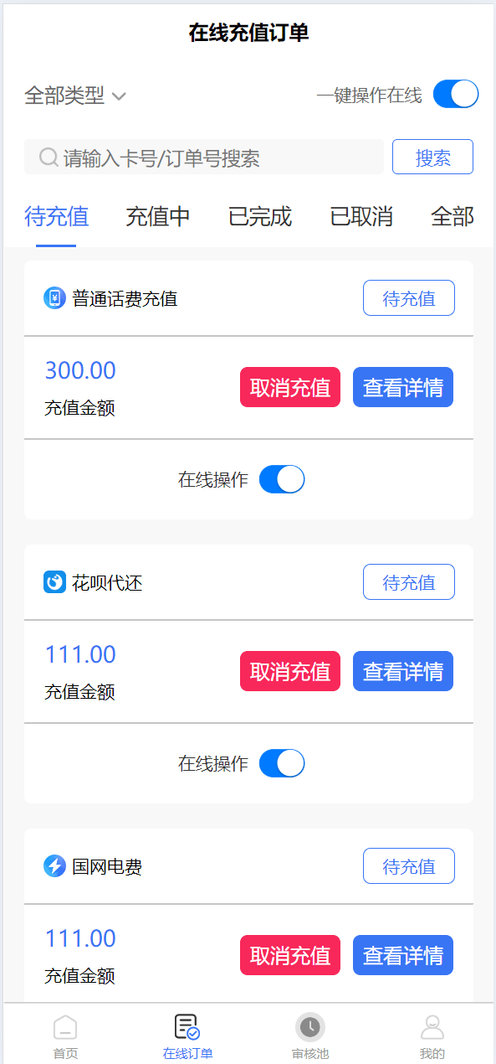The height and width of the screenshot is (1064, 496).
Task: Click the 花呗代还 icon
Action: 54,582
